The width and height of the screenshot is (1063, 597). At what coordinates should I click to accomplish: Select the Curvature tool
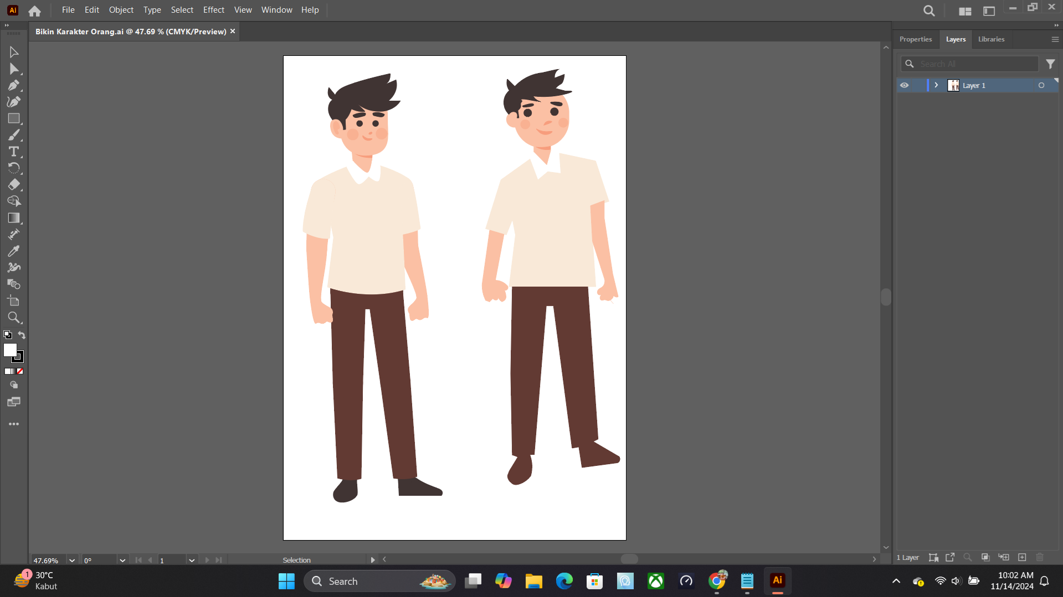click(x=14, y=102)
